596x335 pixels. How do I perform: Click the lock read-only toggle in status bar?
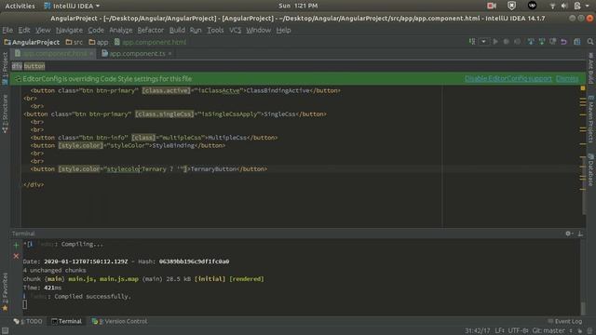pos(580,331)
